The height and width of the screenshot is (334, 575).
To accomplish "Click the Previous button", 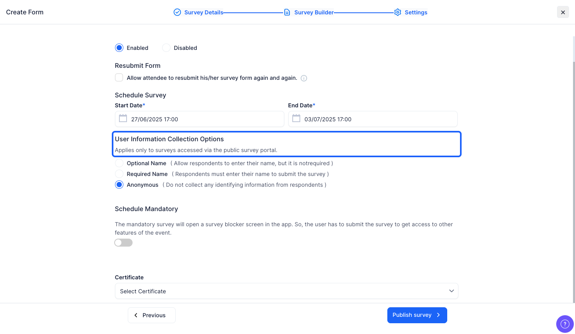I will point(152,315).
